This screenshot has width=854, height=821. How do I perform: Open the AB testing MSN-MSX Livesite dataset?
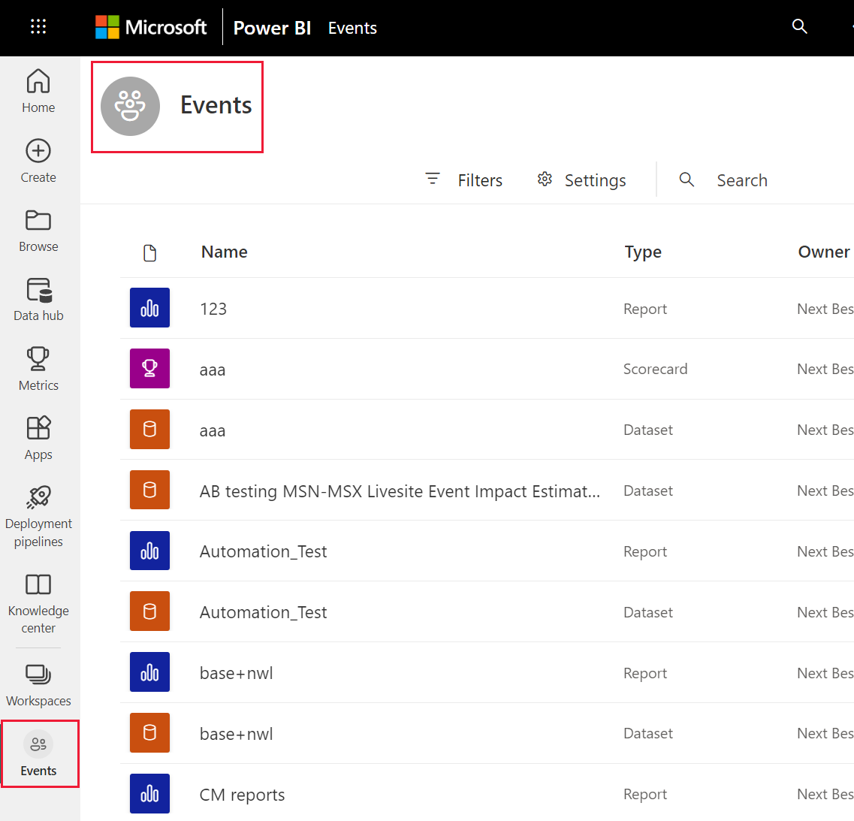pos(400,490)
